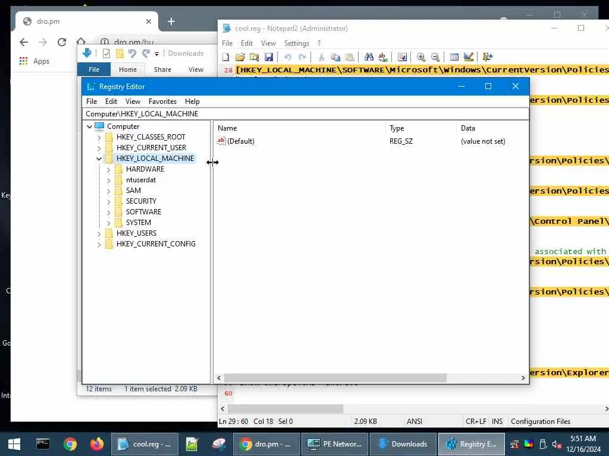Viewport: 609px width, 456px height.
Task: Open Registry Editor Help menu
Action: tap(192, 101)
